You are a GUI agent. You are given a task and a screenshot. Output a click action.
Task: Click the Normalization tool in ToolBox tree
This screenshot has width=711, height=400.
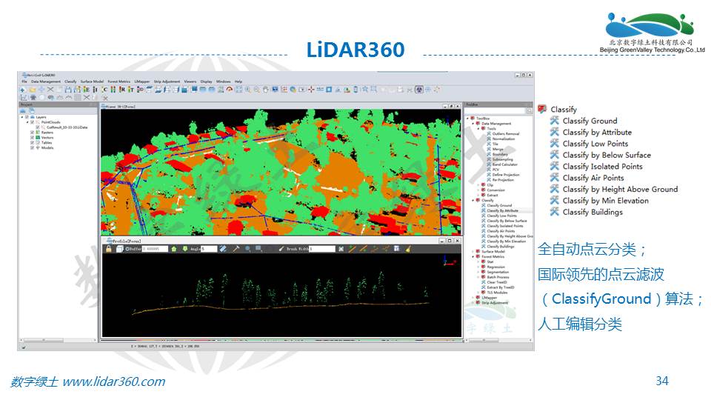click(504, 139)
